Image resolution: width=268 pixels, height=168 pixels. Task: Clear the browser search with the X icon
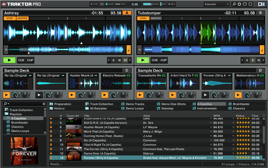(44, 104)
